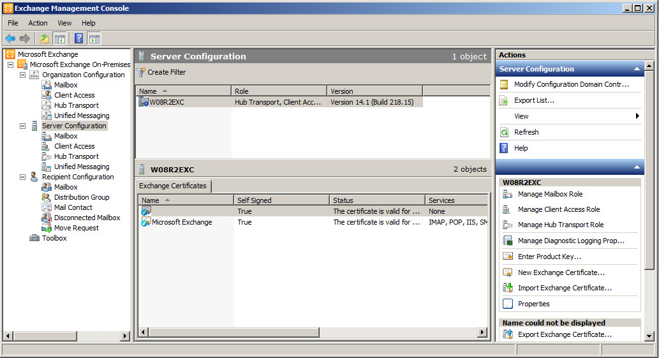
Task: Sort certificates by Self Signed column
Action: coord(281,200)
